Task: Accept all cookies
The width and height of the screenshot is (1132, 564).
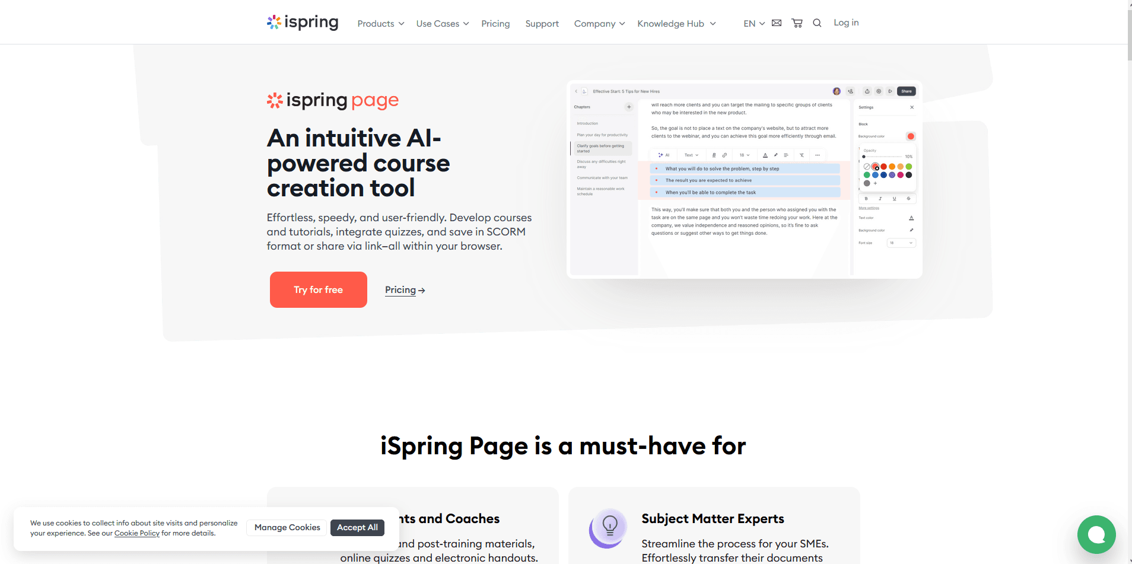Action: (357, 527)
